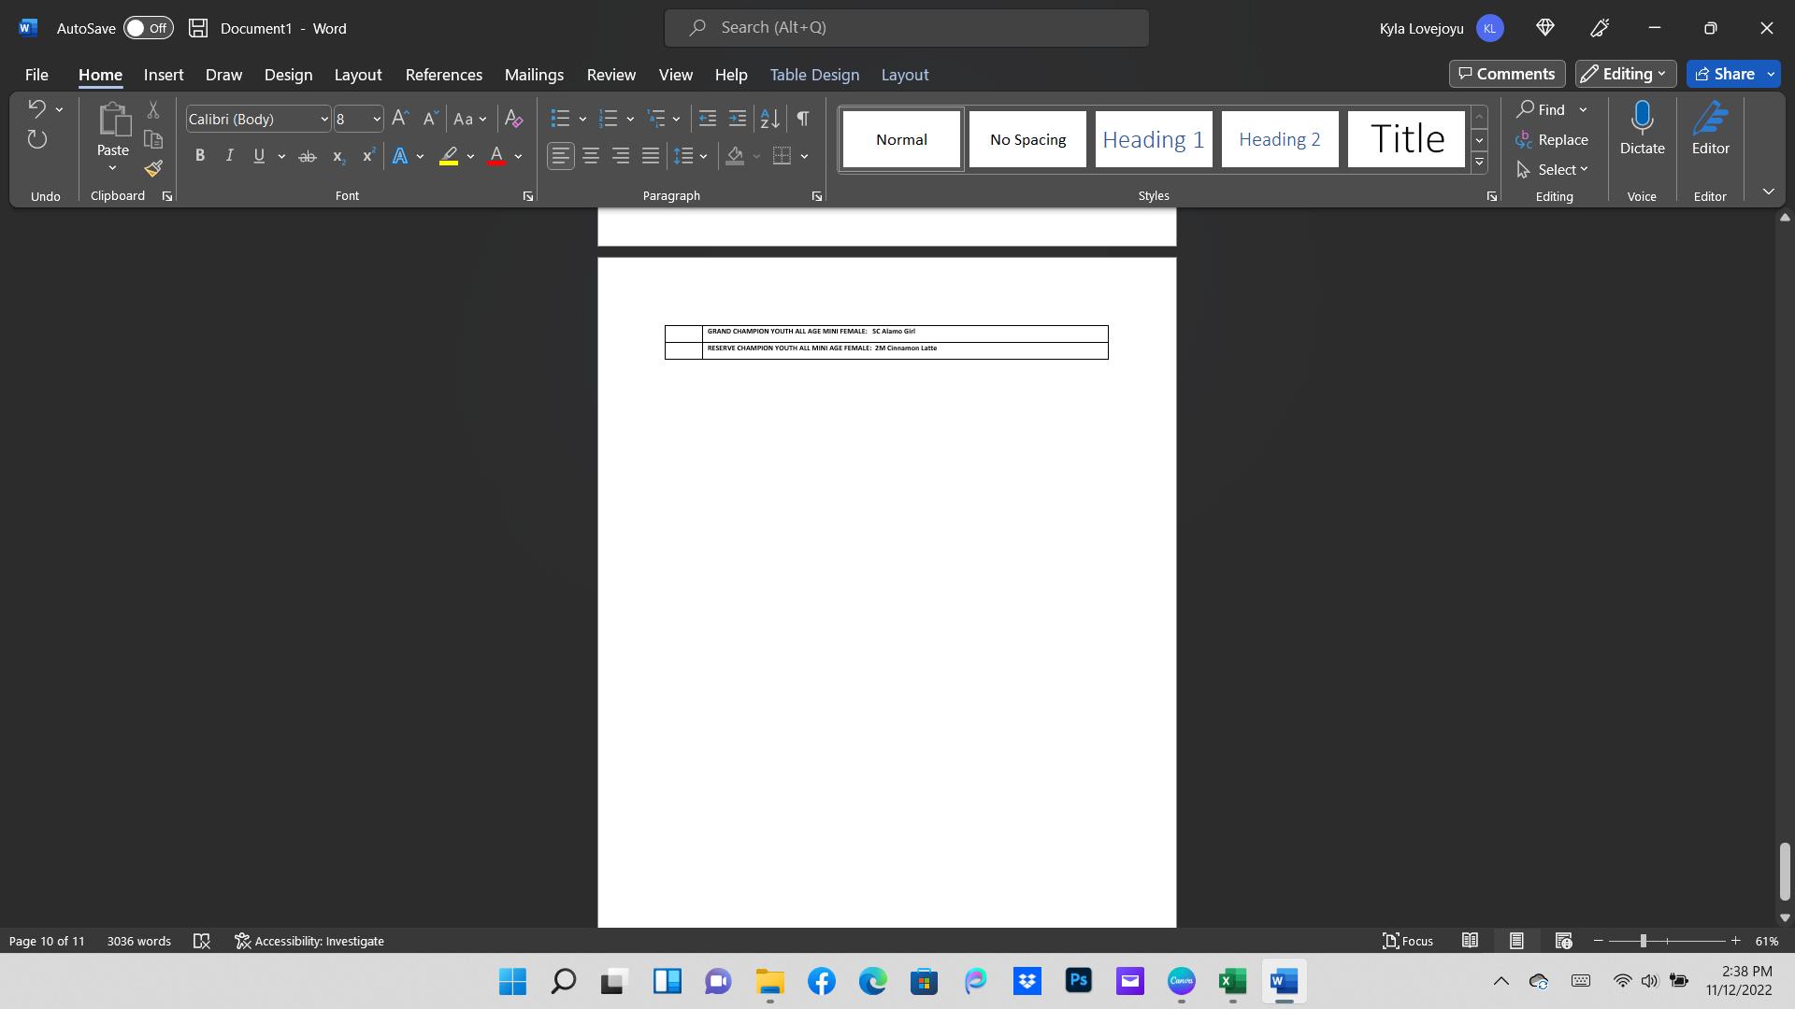Click the Increase Indent icon
The height and width of the screenshot is (1009, 1795).
pyautogui.click(x=738, y=119)
